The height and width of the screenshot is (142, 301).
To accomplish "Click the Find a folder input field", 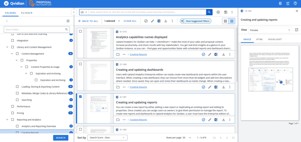I will 37,29.
